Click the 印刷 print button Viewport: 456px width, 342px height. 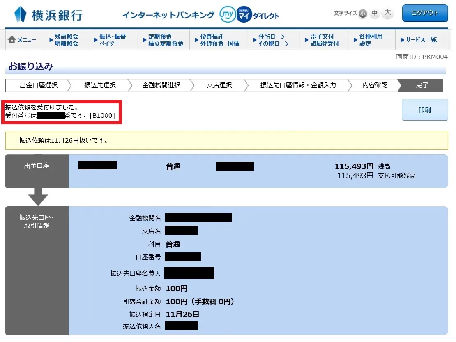(425, 110)
